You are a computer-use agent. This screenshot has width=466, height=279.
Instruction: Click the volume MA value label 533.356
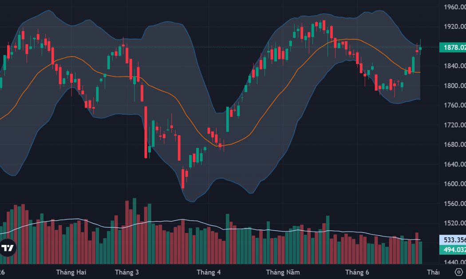[453, 240]
